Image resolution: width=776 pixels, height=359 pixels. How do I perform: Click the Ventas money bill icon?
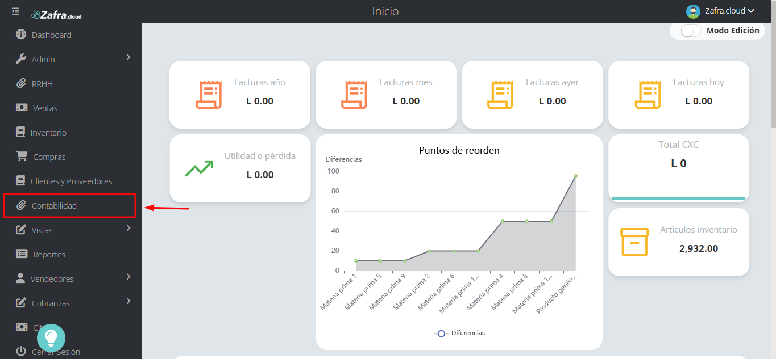pyautogui.click(x=22, y=108)
